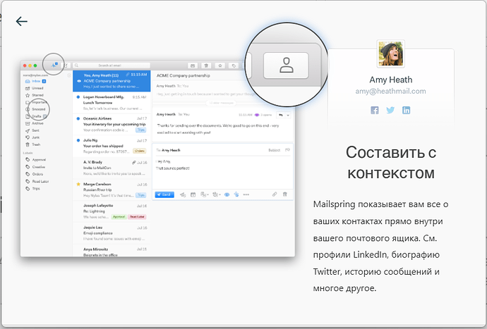487x329 pixels.
Task: Click Amy Heath's profile photo
Action: point(391,54)
